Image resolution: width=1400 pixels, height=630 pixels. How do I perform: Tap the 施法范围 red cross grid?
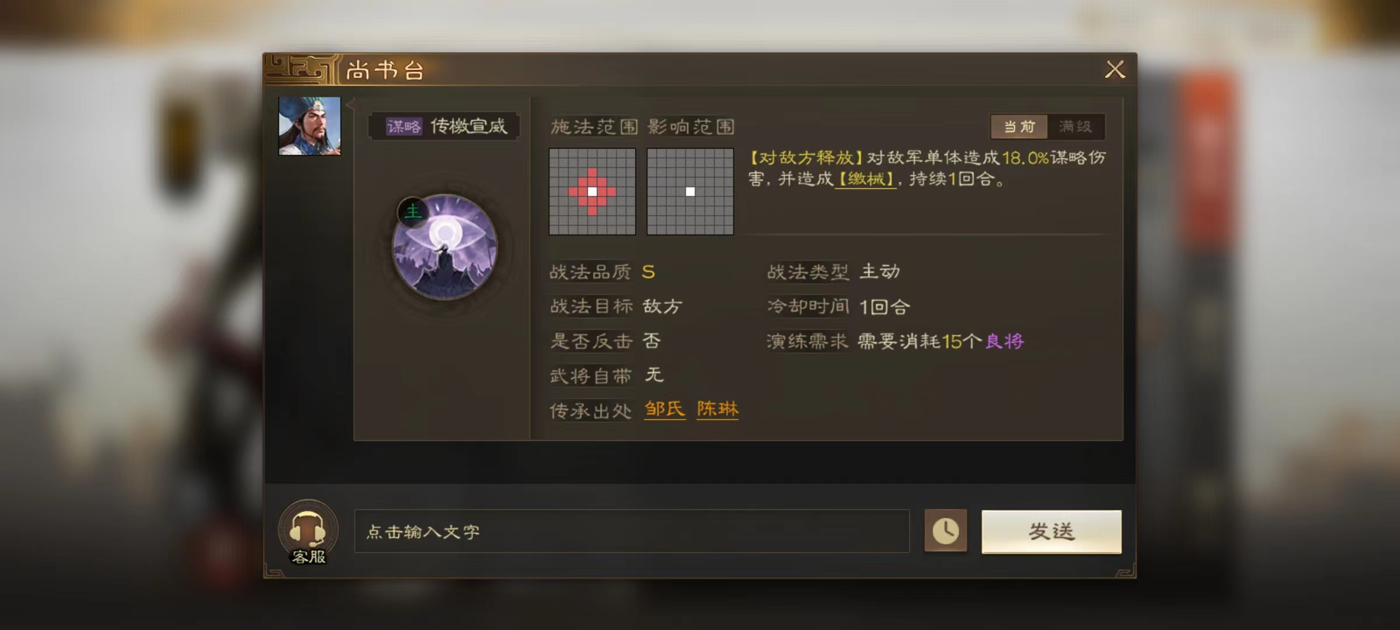coord(592,191)
